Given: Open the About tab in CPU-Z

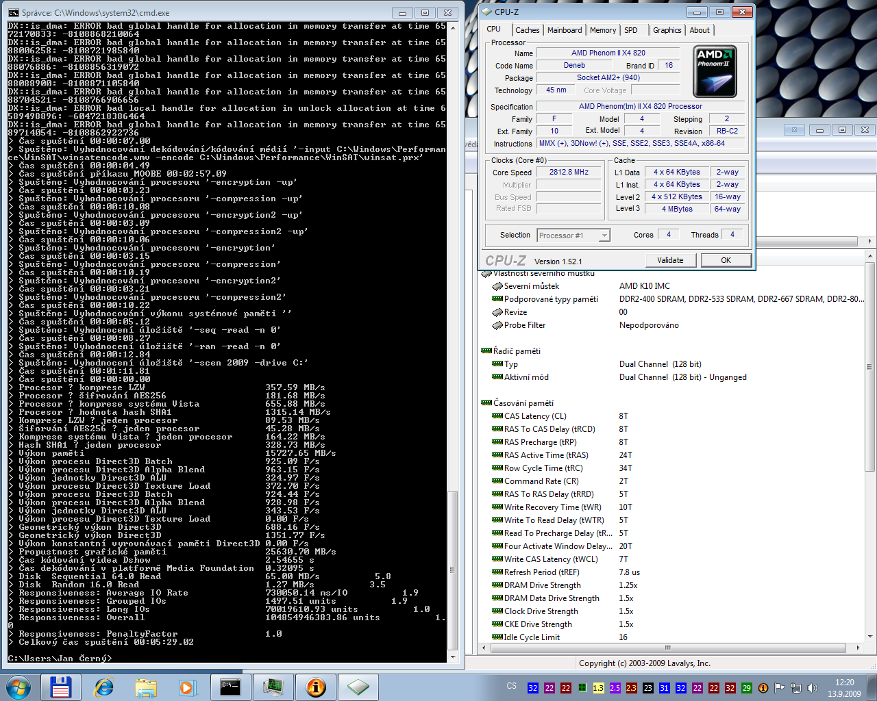Looking at the screenshot, I should click(700, 30).
